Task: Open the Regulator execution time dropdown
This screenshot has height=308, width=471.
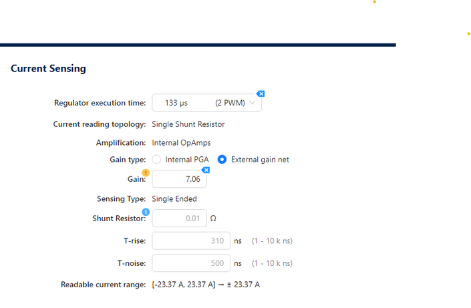Action: click(206, 103)
